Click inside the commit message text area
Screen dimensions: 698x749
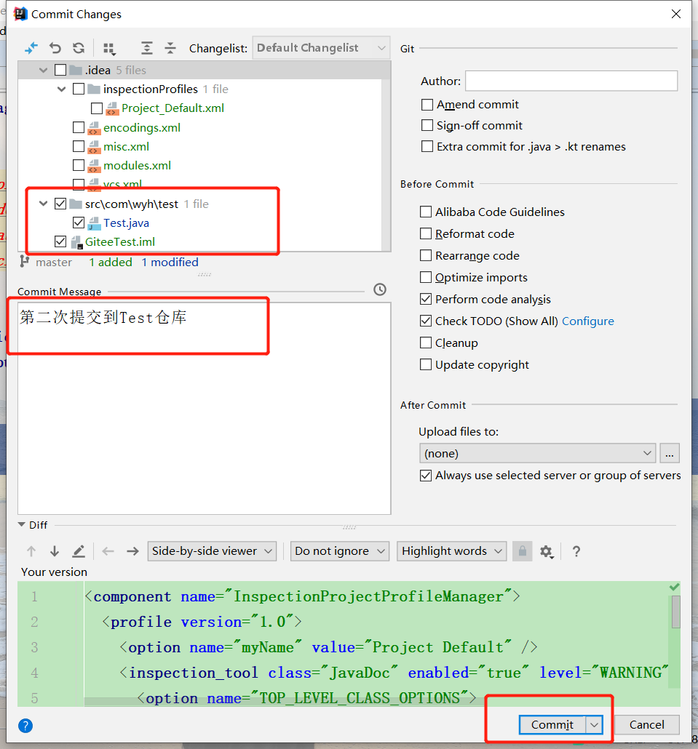click(204, 409)
